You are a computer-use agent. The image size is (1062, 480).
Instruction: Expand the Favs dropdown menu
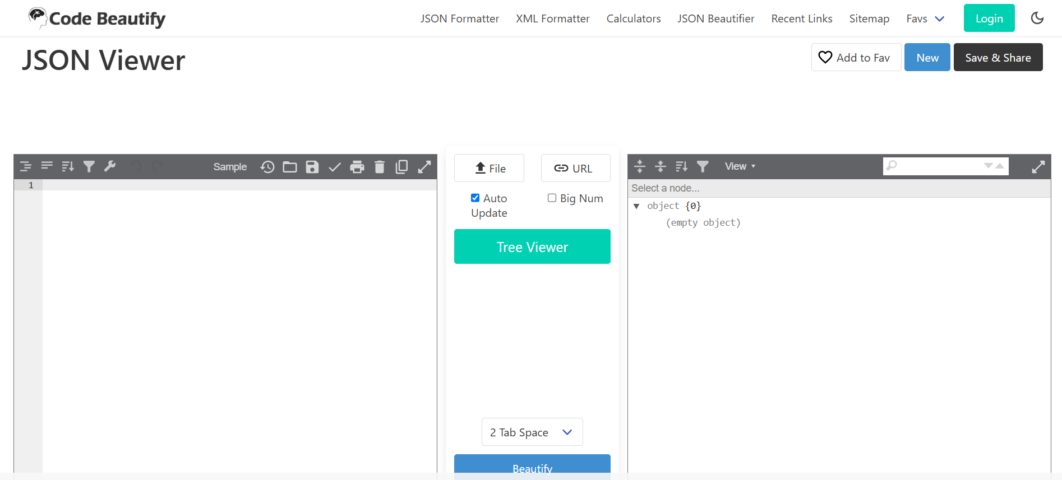925,18
